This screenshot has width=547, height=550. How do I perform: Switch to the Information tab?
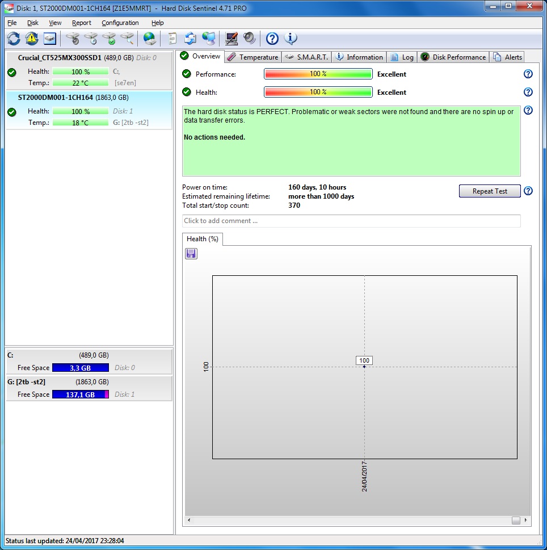point(359,57)
